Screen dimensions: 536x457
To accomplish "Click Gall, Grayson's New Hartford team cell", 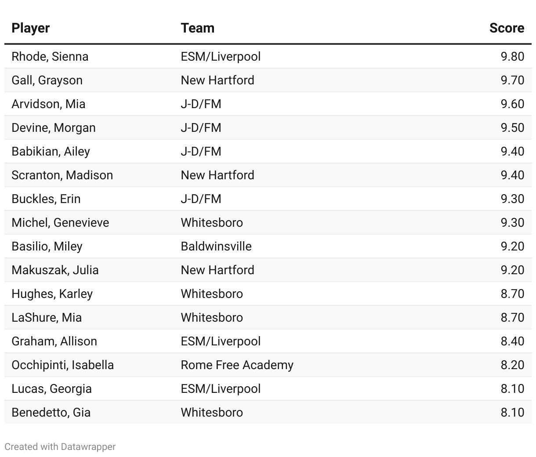I will coord(217,80).
